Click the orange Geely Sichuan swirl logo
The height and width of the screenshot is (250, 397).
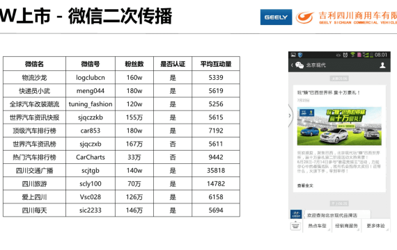click(x=305, y=17)
